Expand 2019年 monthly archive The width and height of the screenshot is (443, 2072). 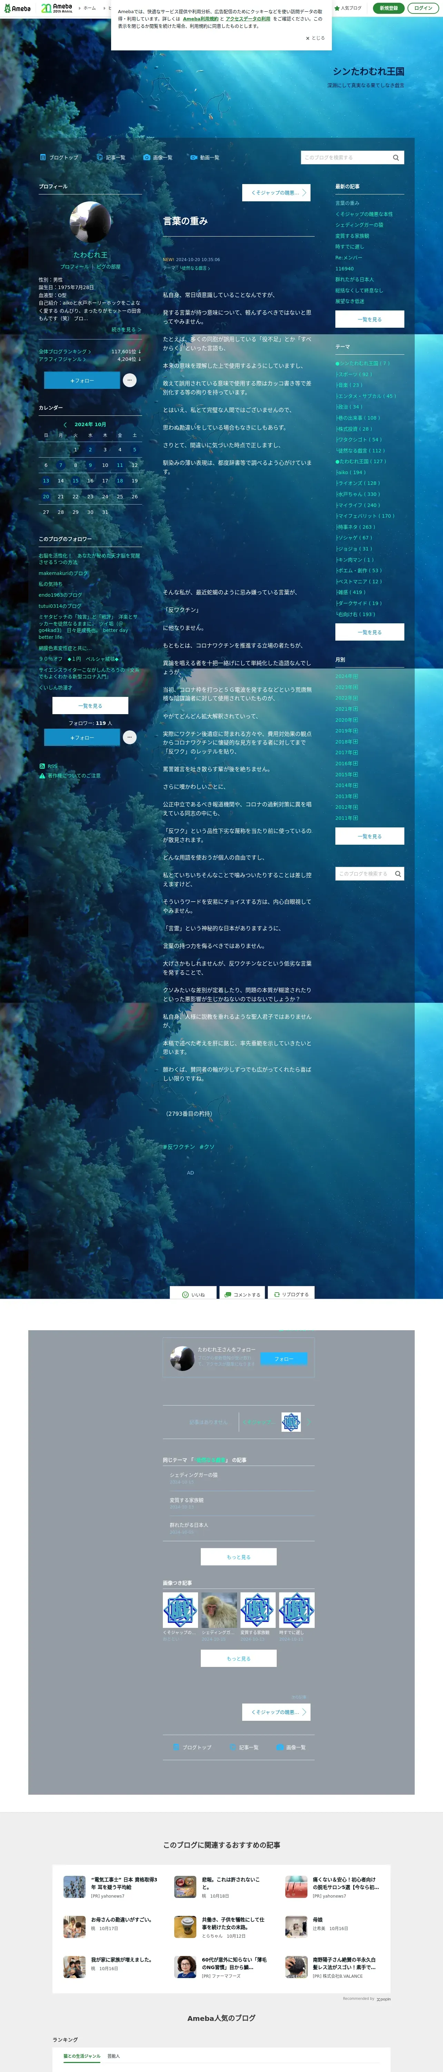[x=346, y=730]
